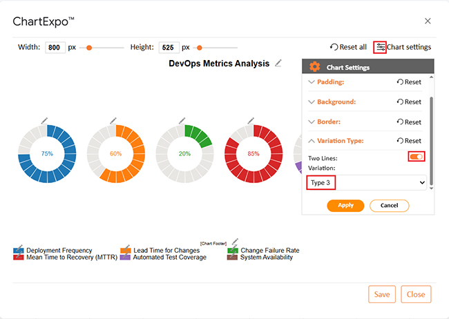Toggle the Two Lines switch
The width and height of the screenshot is (449, 319).
[417, 157]
